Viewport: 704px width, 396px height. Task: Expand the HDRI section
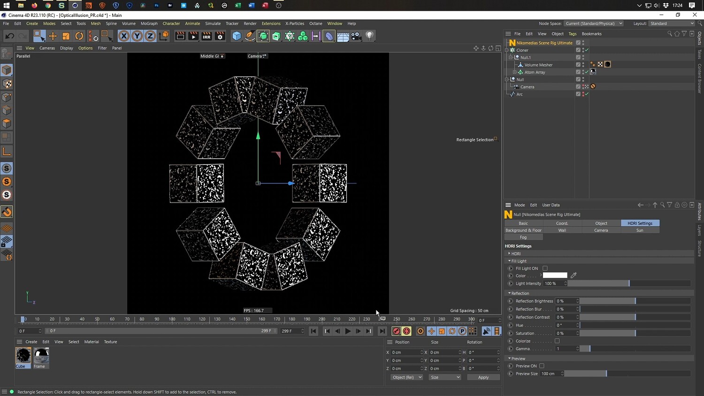[509, 253]
